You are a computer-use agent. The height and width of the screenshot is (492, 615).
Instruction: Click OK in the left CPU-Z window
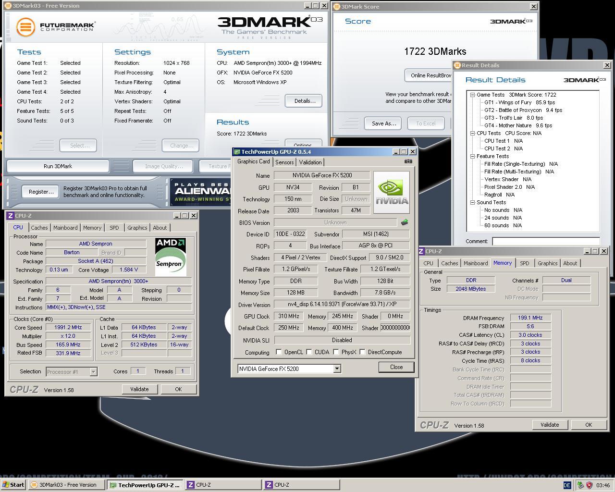[x=178, y=389]
